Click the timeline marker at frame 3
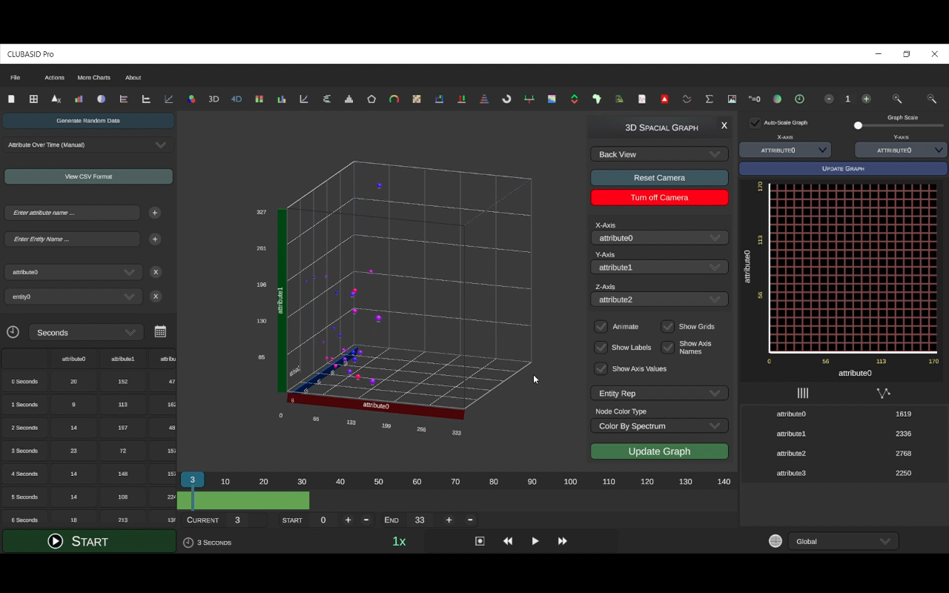The image size is (949, 593). (192, 480)
